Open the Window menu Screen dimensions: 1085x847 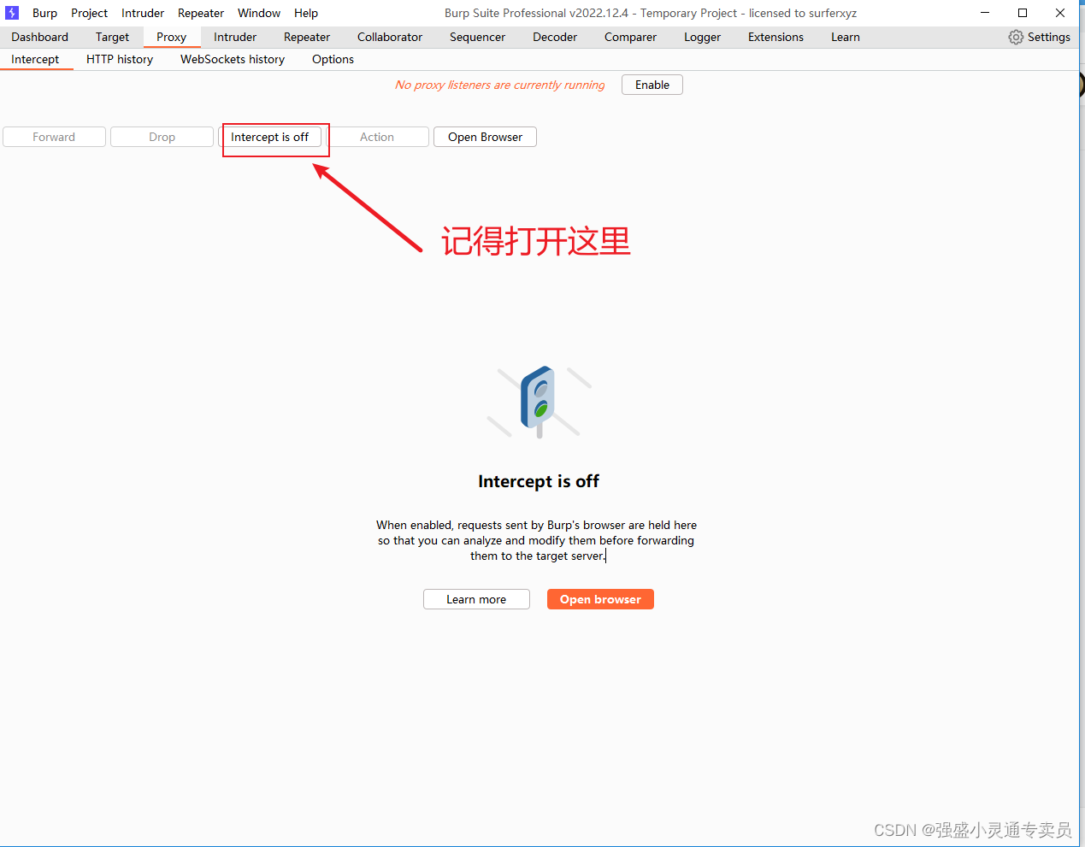click(259, 13)
